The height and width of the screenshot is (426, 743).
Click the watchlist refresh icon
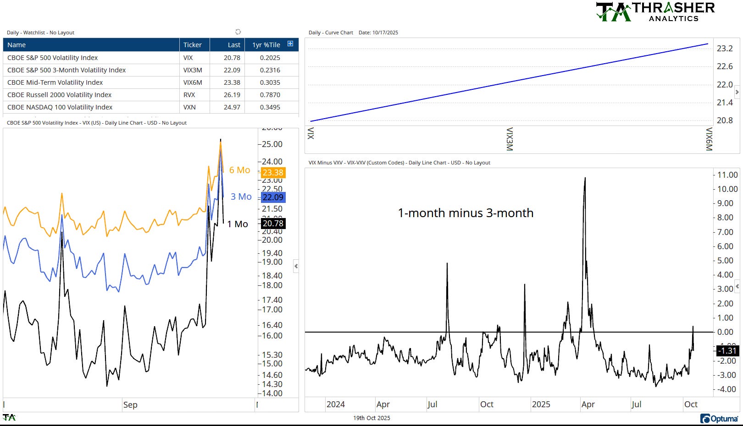pyautogui.click(x=238, y=32)
